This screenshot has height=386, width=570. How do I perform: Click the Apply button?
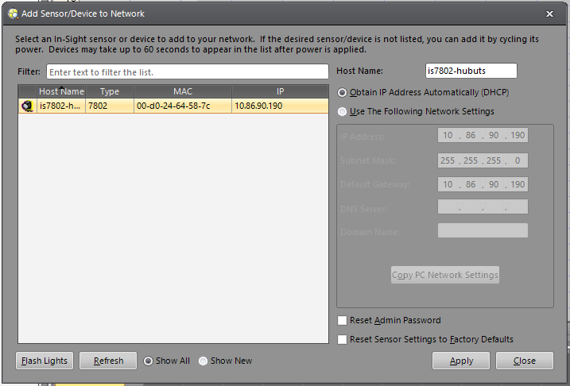click(461, 361)
